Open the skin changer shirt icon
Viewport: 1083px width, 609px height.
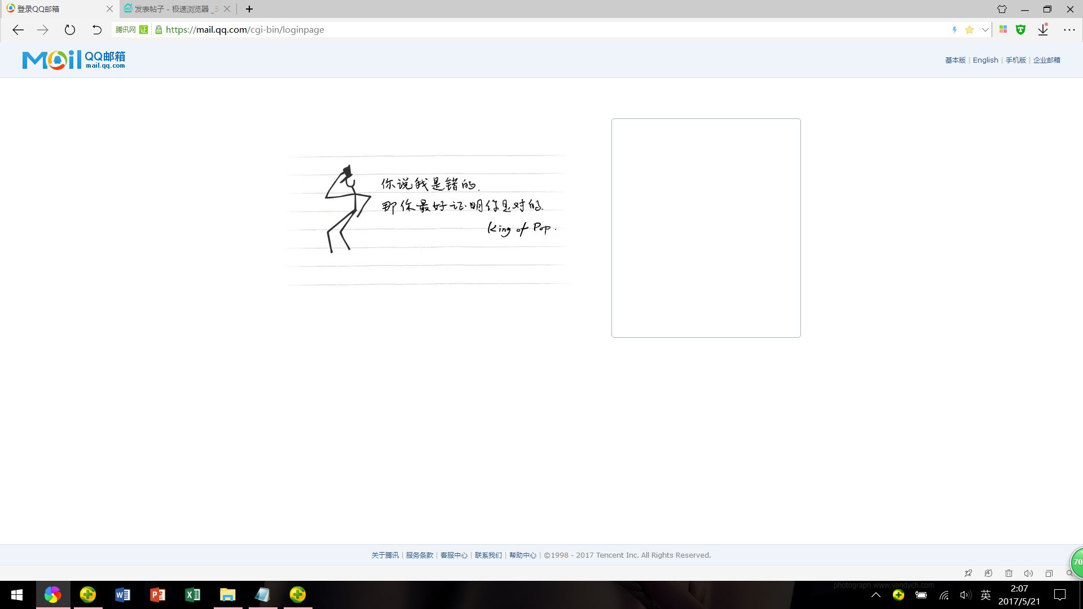click(x=1002, y=9)
